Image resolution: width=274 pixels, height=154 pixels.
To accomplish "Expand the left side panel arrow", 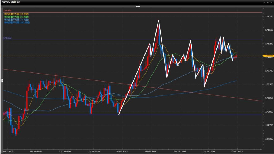I will point(2,80).
